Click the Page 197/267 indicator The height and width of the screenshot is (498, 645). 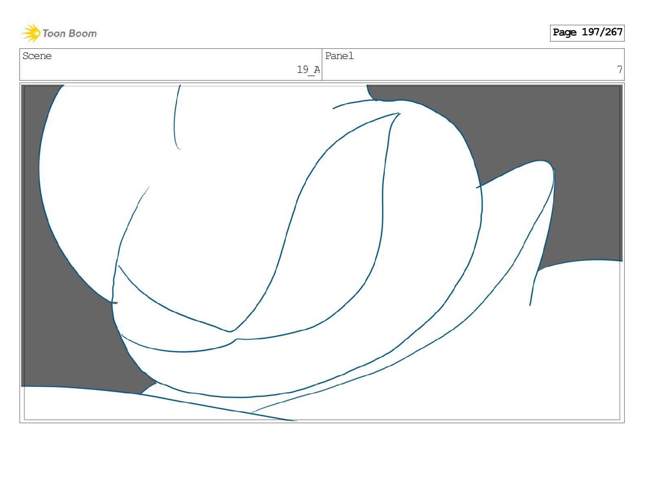coord(587,33)
